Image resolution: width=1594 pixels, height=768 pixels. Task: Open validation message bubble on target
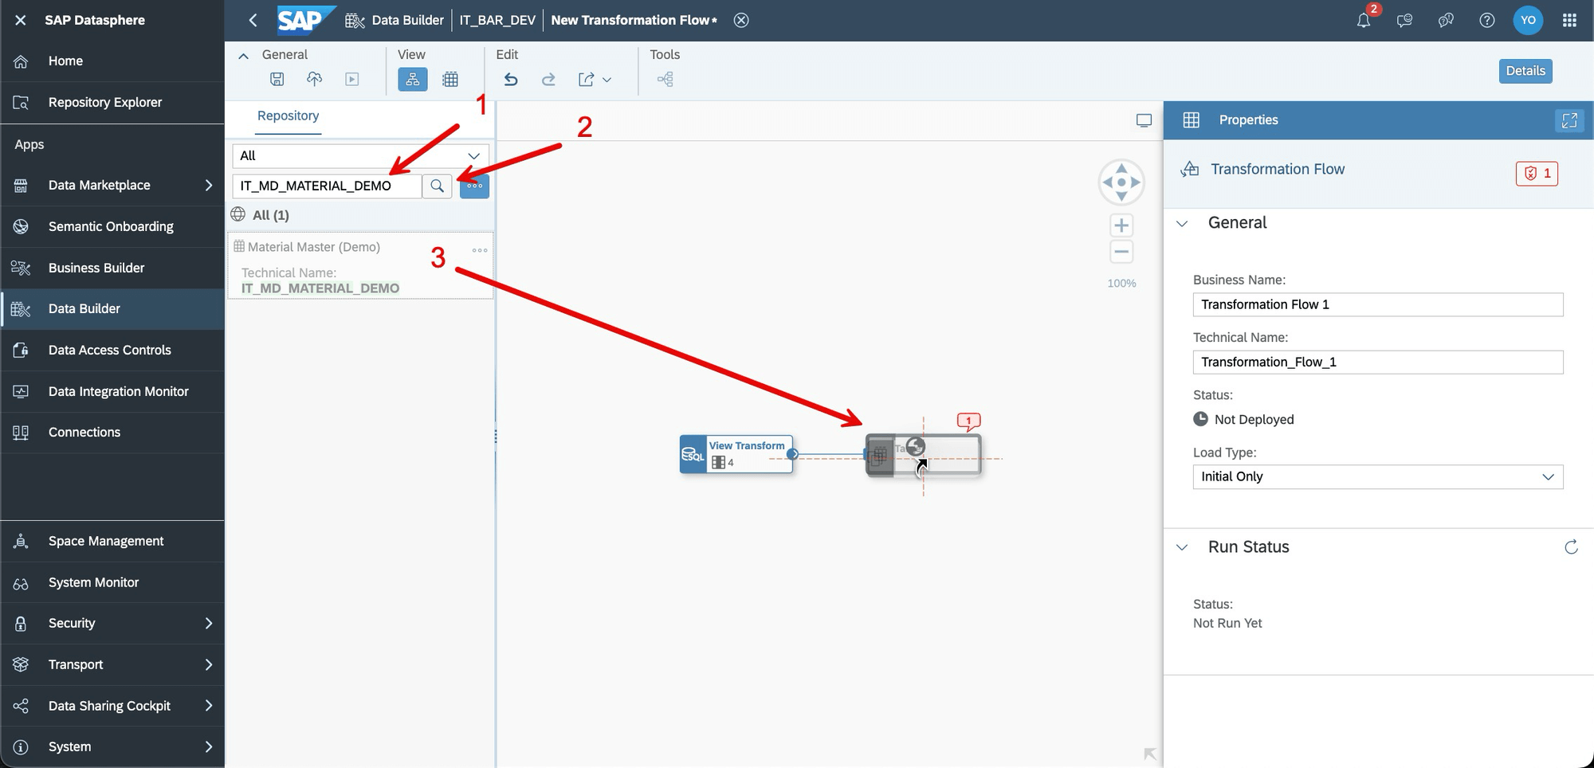tap(968, 421)
